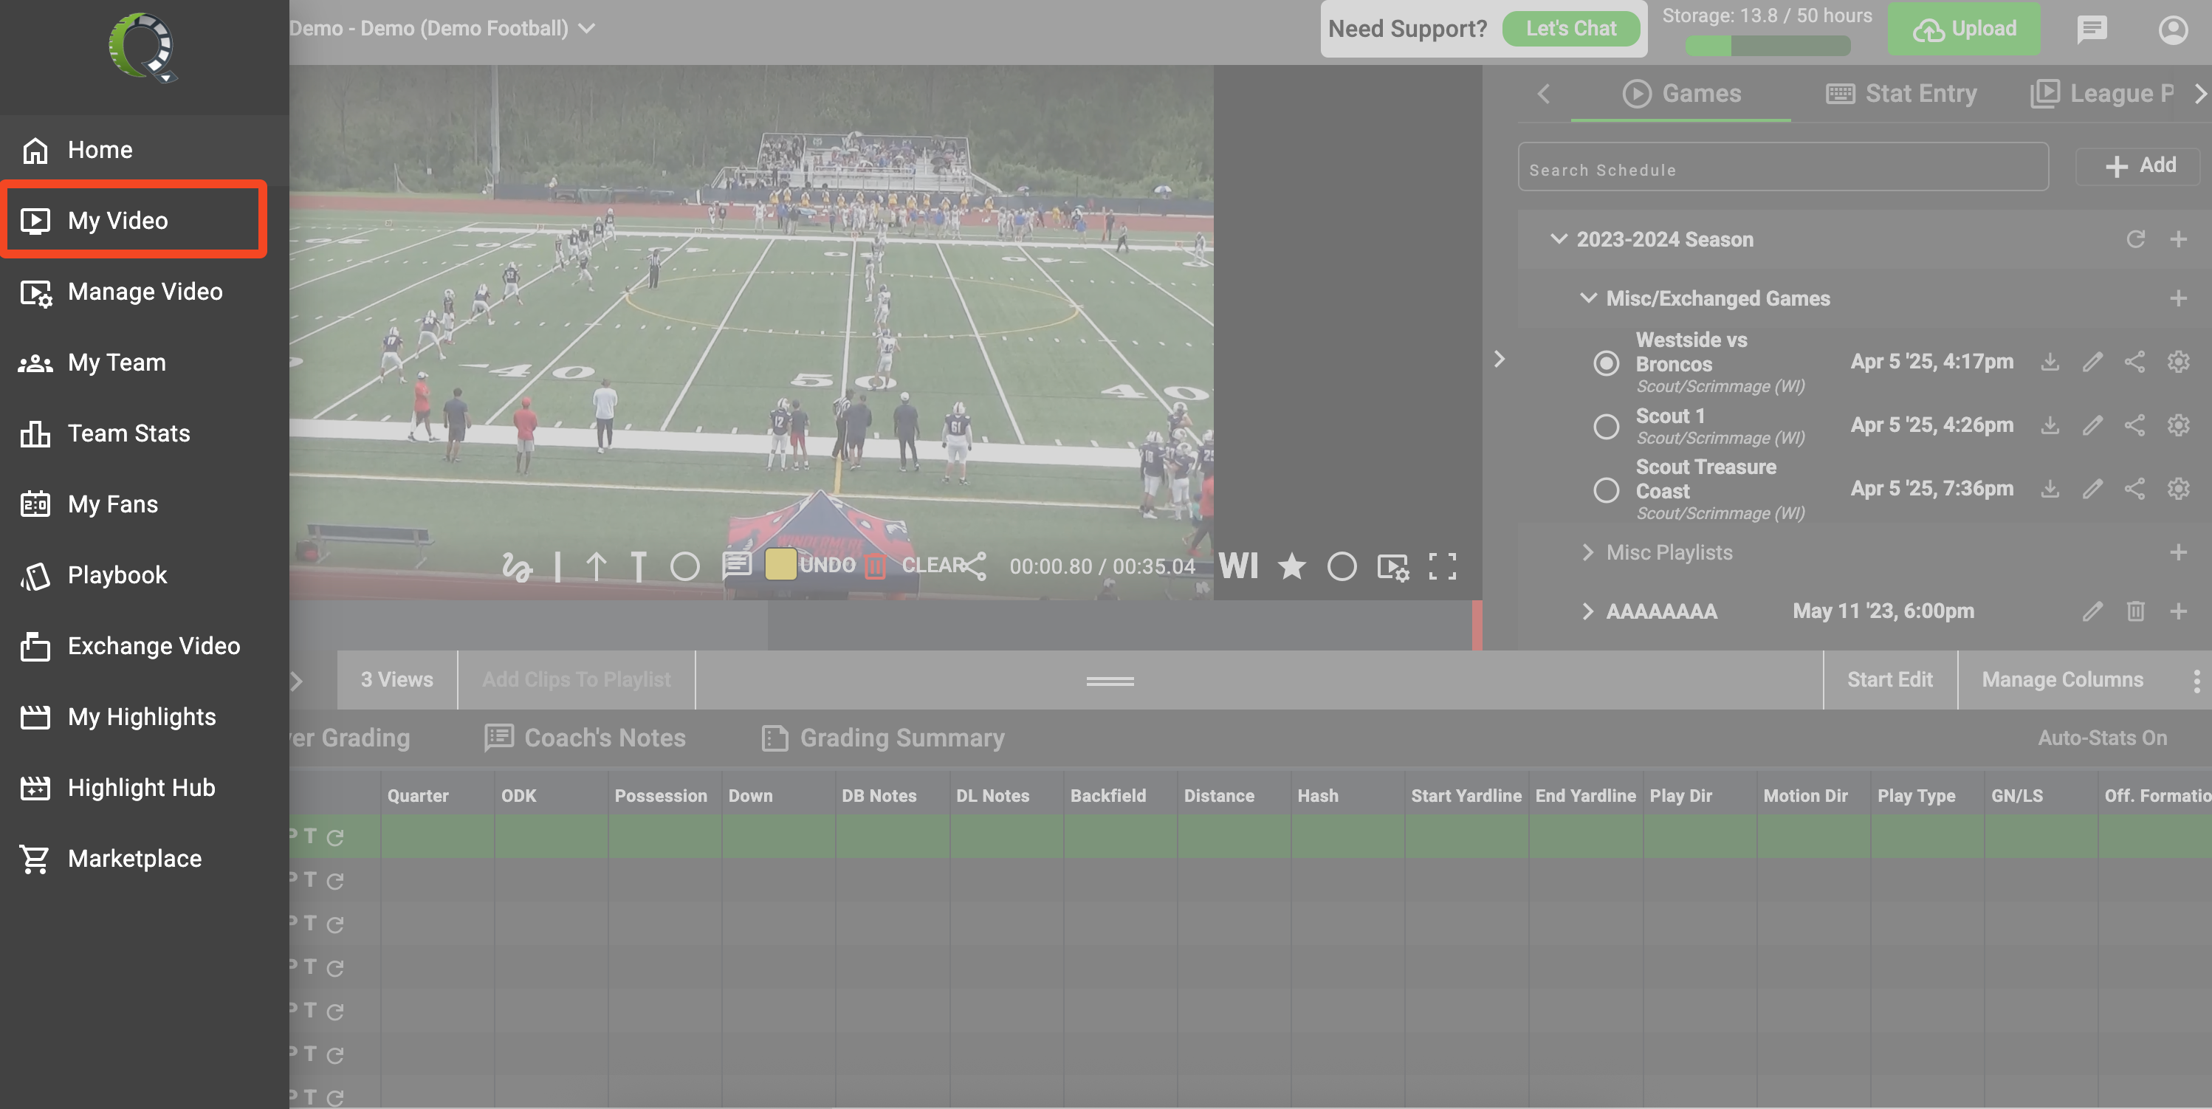This screenshot has height=1109, width=2212.
Task: Add a game to Misc/Exchanged Games
Action: (x=2179, y=298)
